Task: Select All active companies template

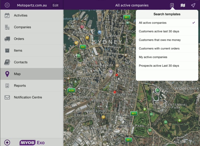Action: click(167, 23)
